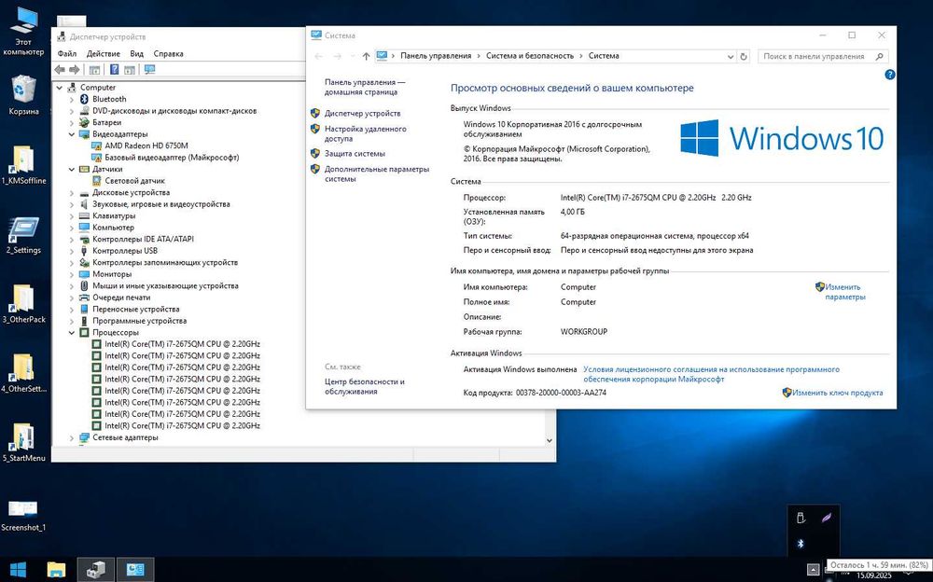The width and height of the screenshot is (933, 582).
Task: Click Система и безопасность breadcrumb
Action: pos(530,56)
